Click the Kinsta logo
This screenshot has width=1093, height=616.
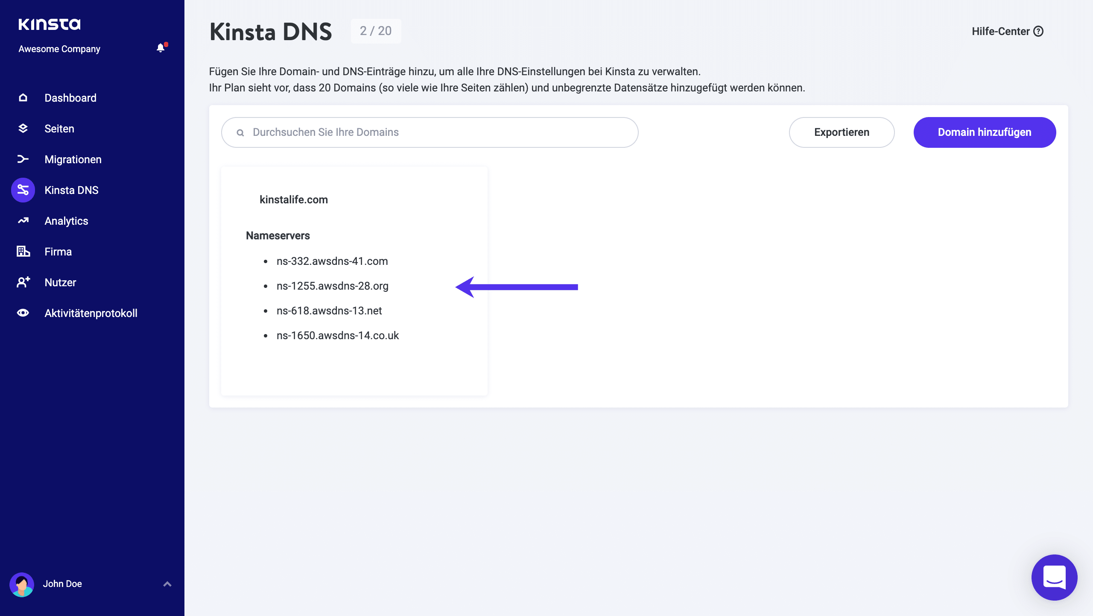click(49, 24)
